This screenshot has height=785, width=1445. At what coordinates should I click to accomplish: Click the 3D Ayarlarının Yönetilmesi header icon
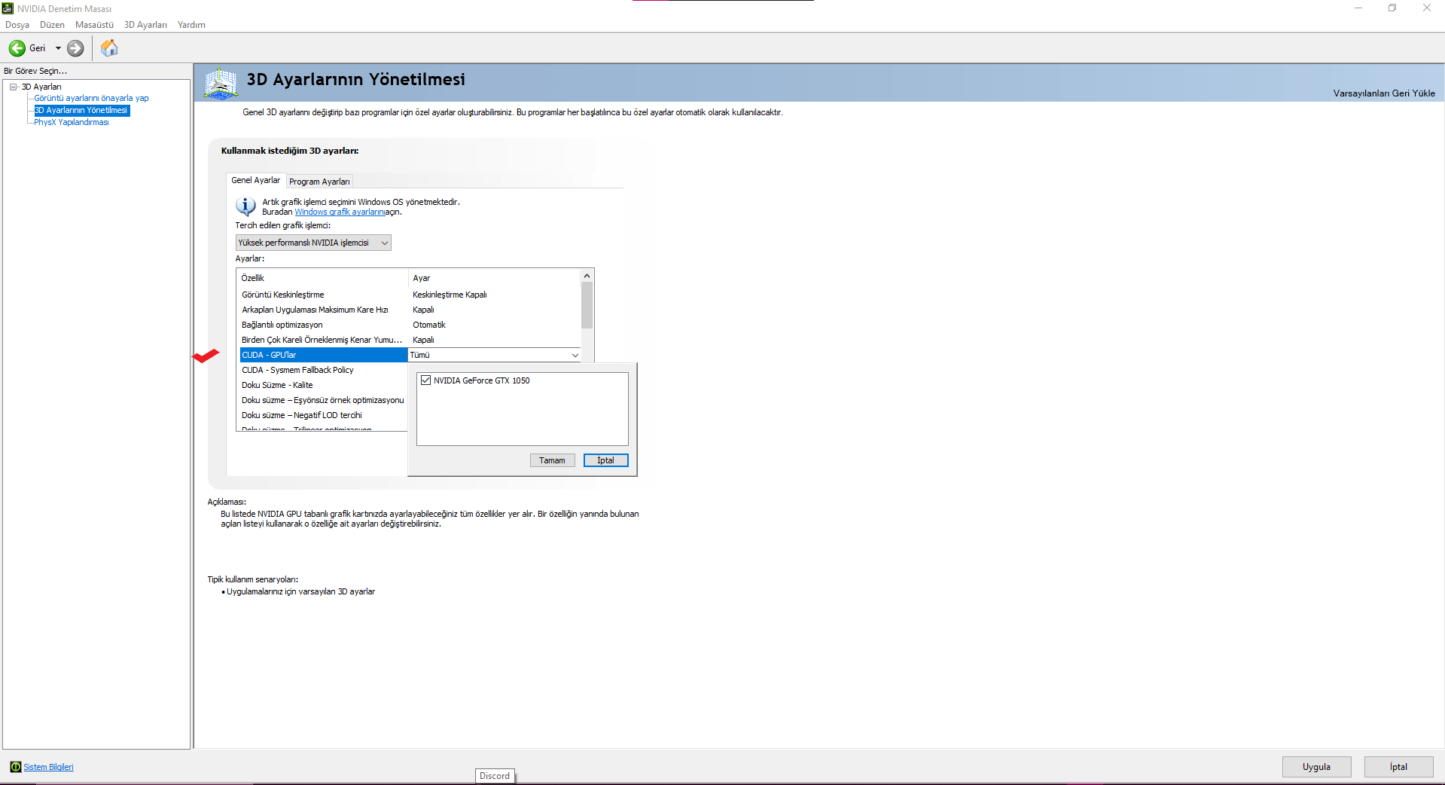point(221,83)
